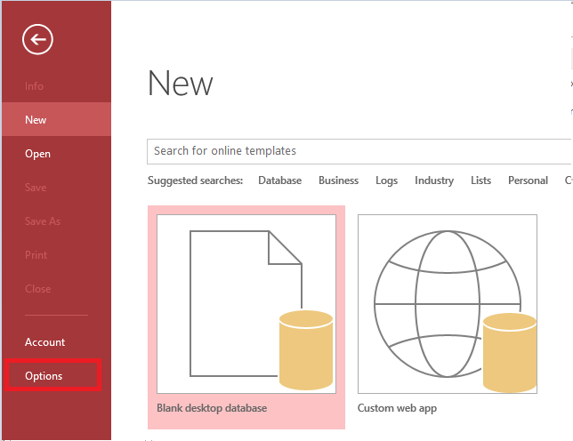The image size is (573, 441).
Task: Go to the Open page
Action: point(38,154)
